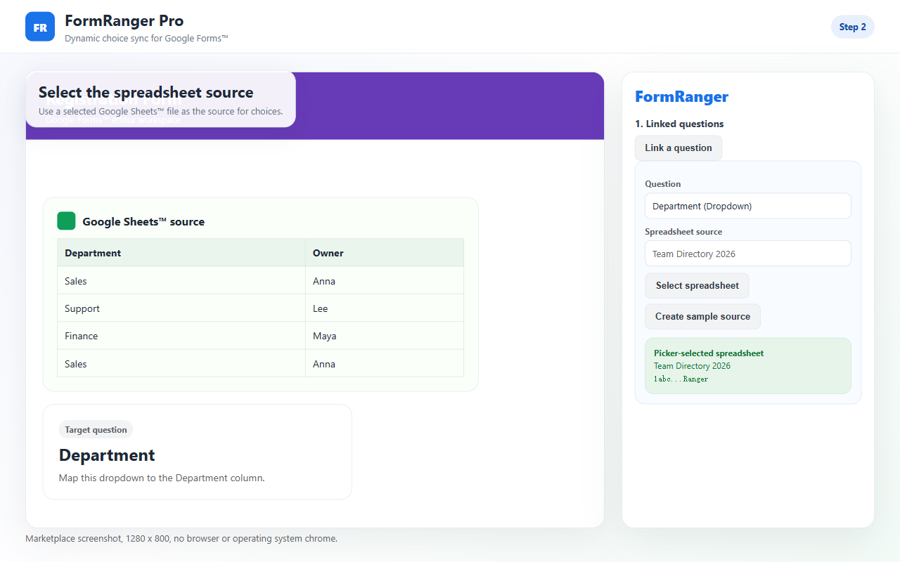Click the Select spreadsheet button
900x562 pixels.
[x=697, y=285]
